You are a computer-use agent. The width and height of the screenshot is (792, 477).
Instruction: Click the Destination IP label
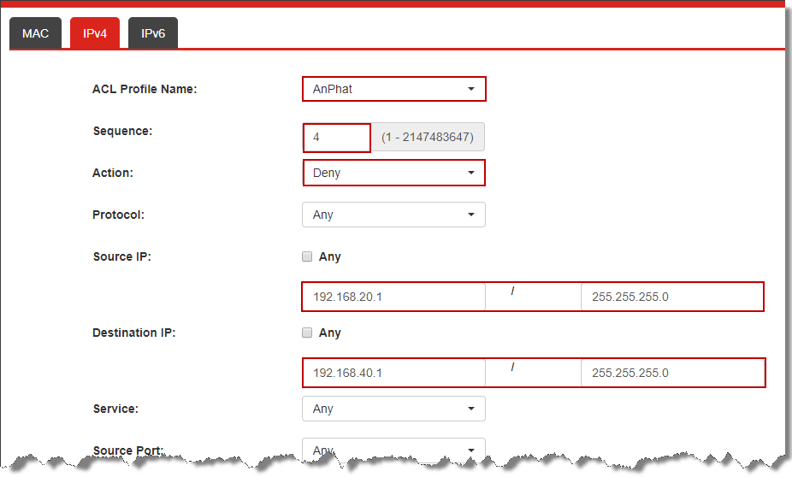point(133,333)
